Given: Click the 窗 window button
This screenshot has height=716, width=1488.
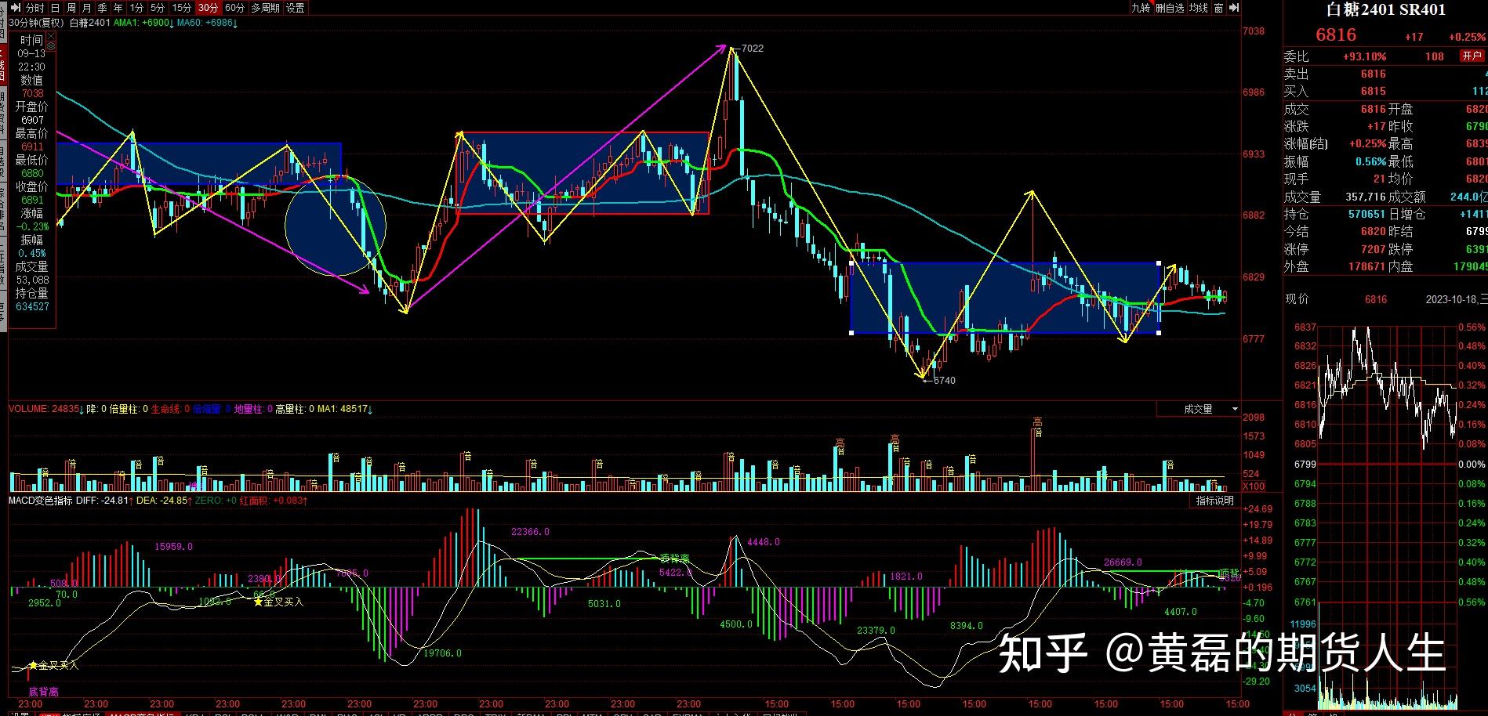Looking at the screenshot, I should click(x=1219, y=8).
